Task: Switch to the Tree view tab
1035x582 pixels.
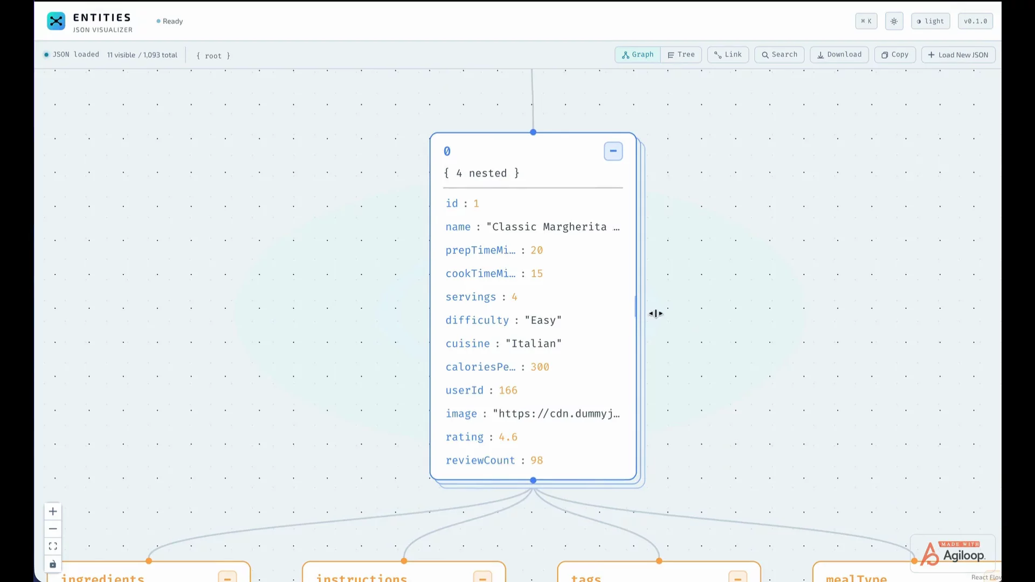Action: click(x=681, y=55)
